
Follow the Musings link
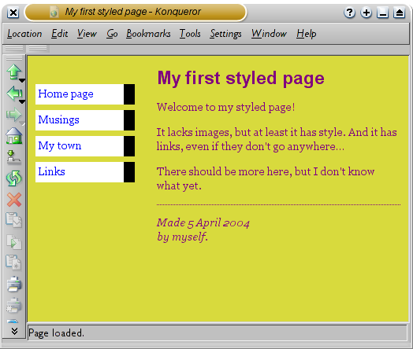coord(59,119)
